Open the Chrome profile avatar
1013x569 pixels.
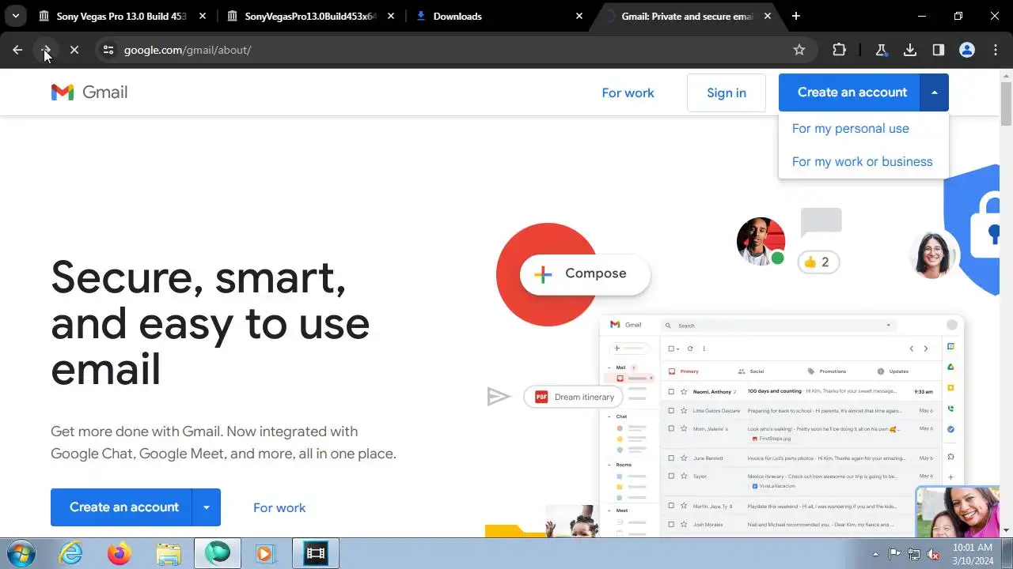click(x=967, y=50)
